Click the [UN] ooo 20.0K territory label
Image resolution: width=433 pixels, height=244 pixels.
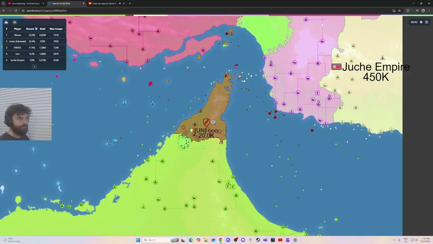click(206, 133)
